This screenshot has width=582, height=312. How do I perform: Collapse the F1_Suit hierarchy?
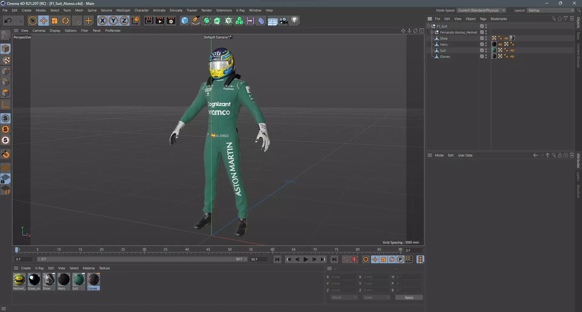429,26
